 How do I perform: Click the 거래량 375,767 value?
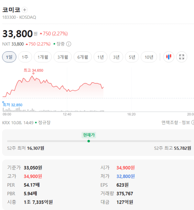125,194
